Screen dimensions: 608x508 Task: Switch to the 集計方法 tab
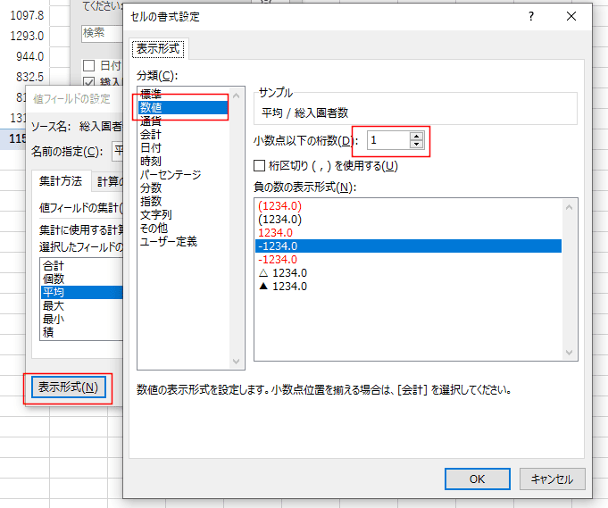[x=60, y=180]
